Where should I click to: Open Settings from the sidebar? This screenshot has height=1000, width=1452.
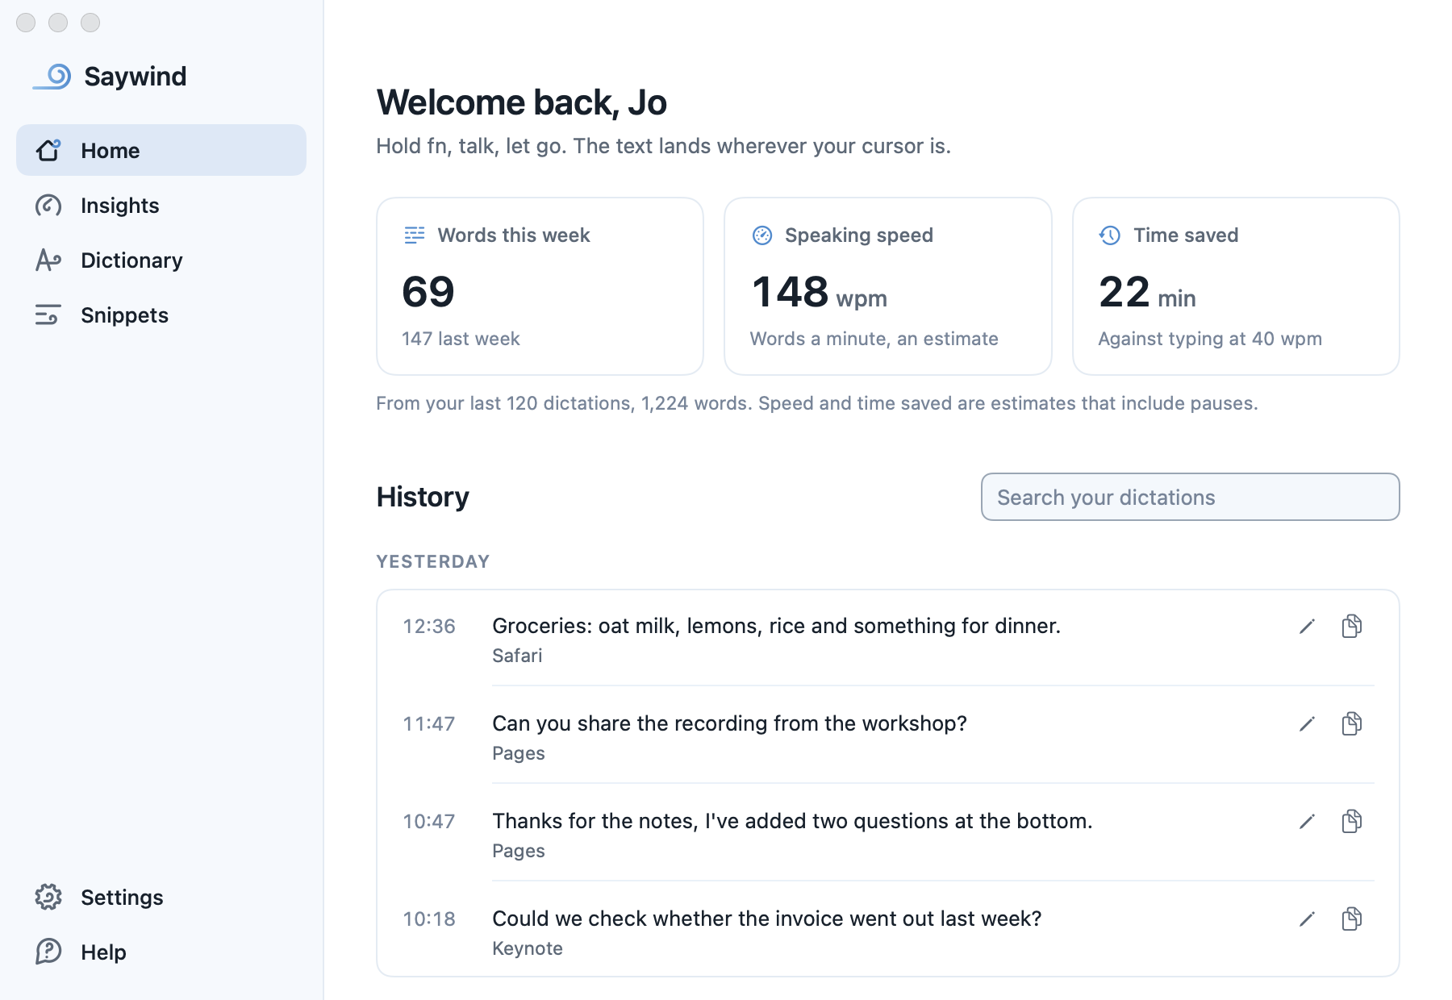coord(161,897)
